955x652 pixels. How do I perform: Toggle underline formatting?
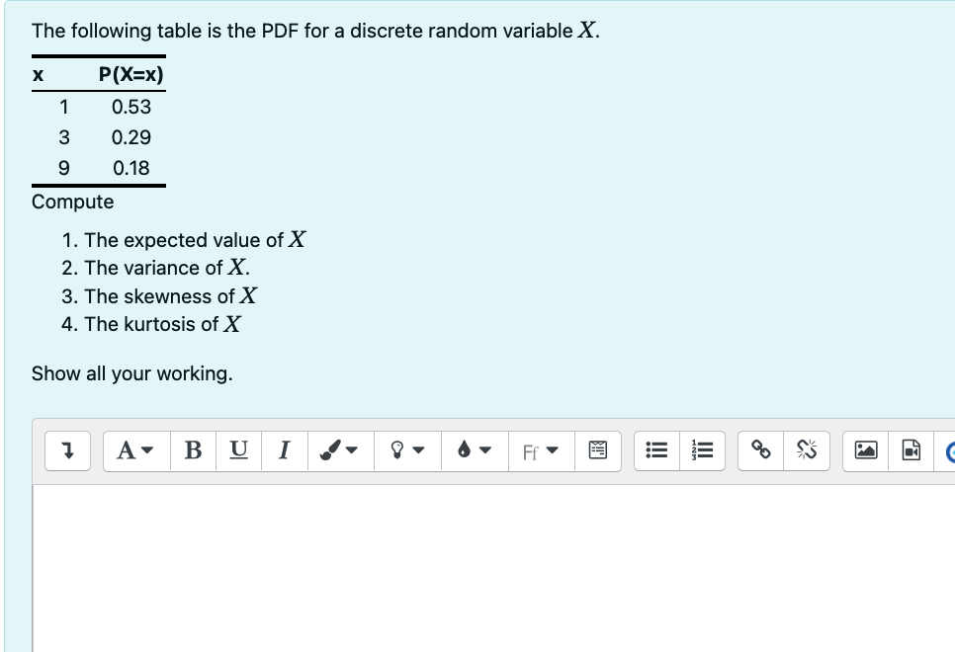point(238,450)
